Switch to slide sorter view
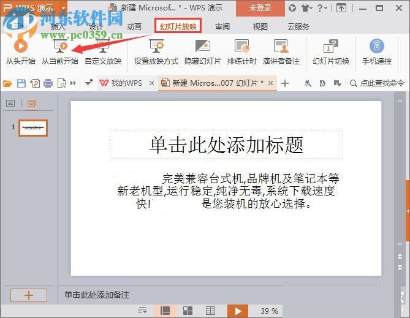Image resolution: width=410 pixels, height=318 pixels. (x=188, y=311)
